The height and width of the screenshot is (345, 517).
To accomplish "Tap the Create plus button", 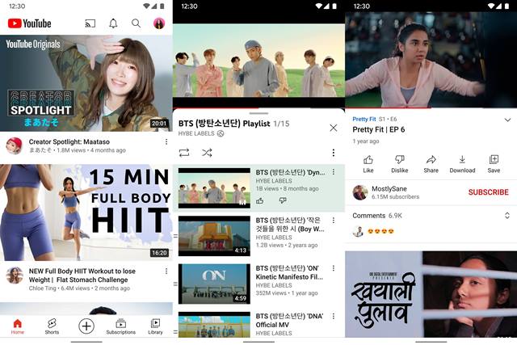I will tap(86, 326).
